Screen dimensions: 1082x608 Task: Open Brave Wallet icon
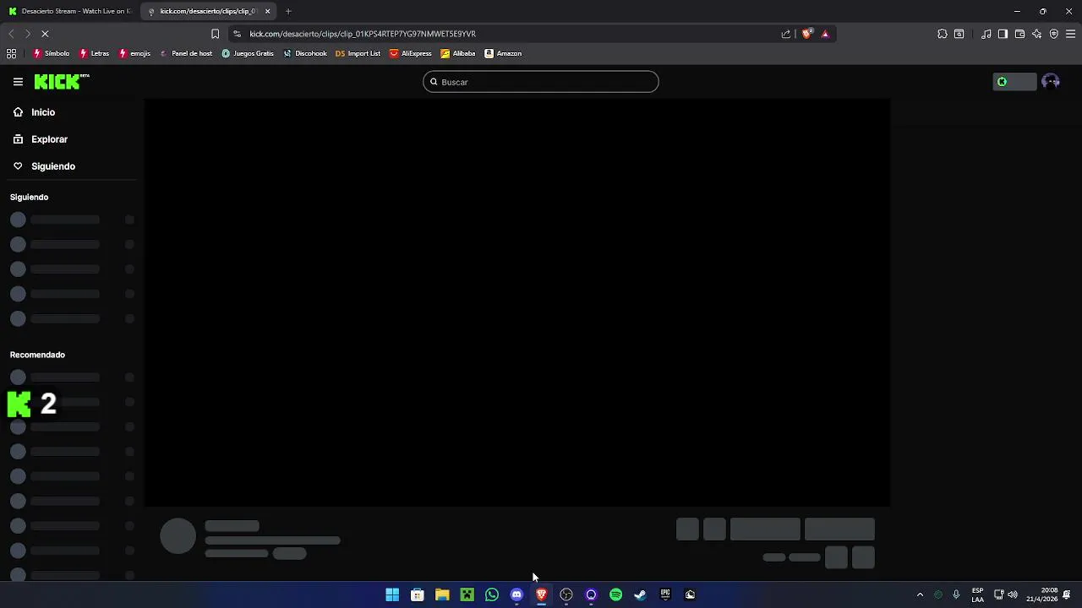point(1019,34)
